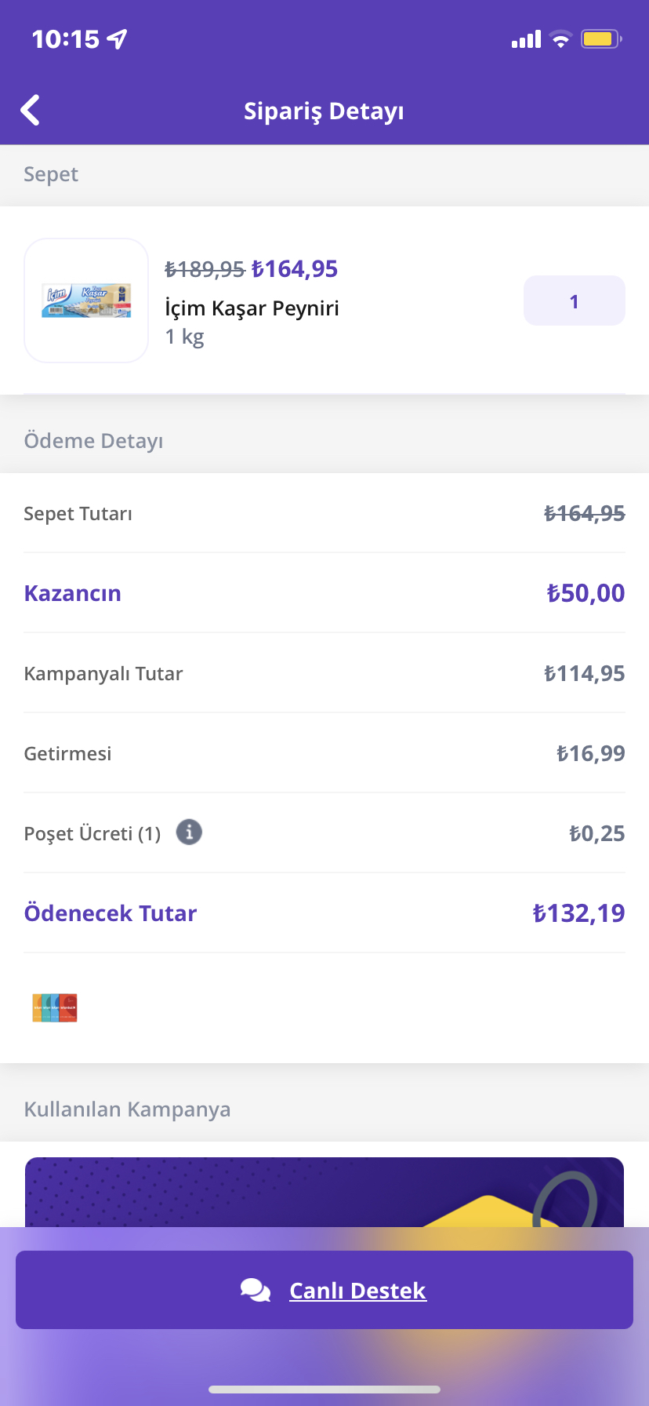The width and height of the screenshot is (649, 1406).
Task: Tap the chat bubbles icon
Action: point(256,1290)
